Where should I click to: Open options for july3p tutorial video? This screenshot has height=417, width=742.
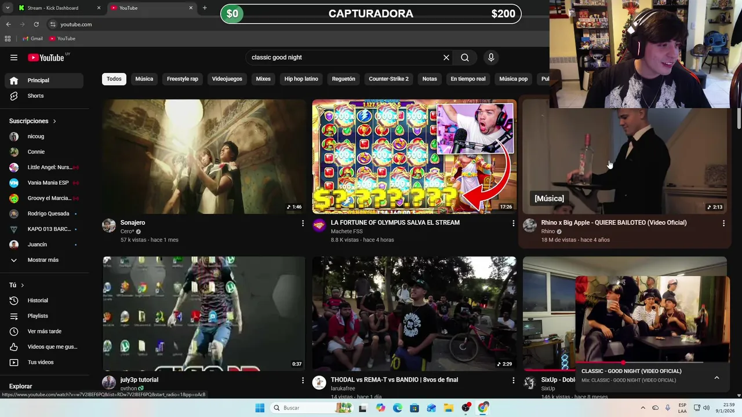tap(303, 381)
